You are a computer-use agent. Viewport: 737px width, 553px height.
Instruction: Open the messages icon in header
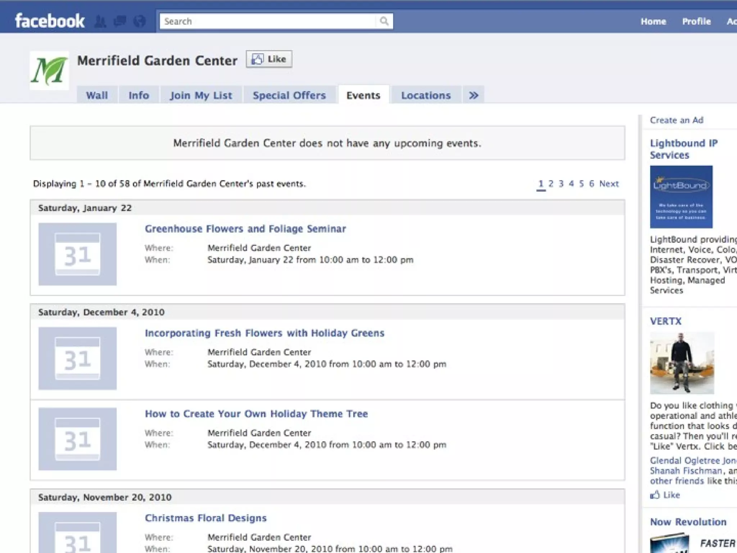coord(120,22)
